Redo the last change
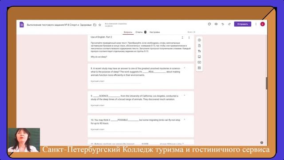284x160 pixels. point(229,24)
